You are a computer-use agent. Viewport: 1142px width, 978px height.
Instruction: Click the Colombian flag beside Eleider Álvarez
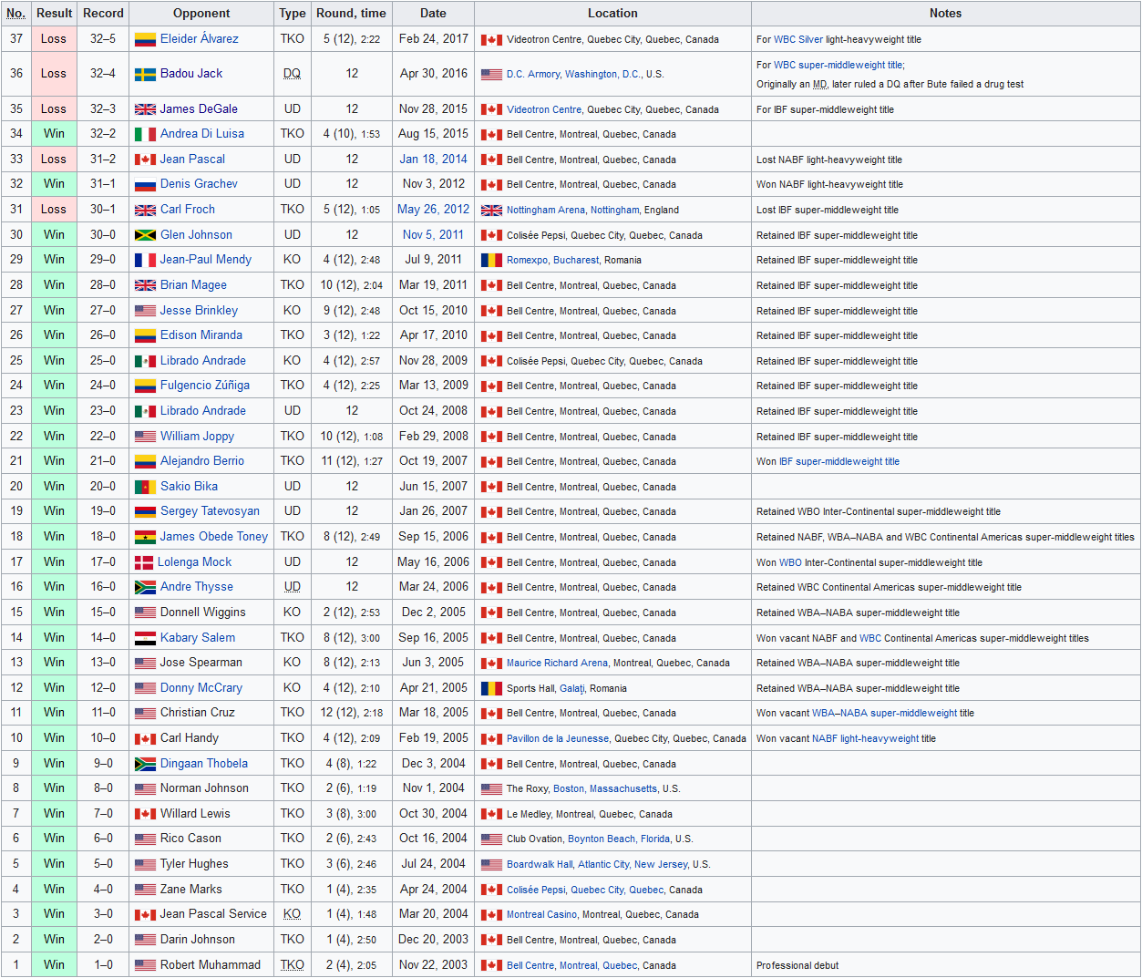tap(145, 39)
